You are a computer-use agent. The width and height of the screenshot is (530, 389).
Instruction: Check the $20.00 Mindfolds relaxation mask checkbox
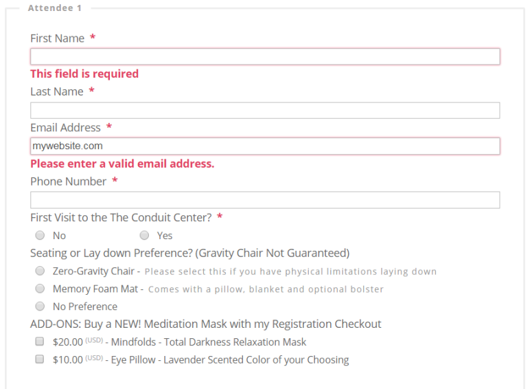[40, 342]
